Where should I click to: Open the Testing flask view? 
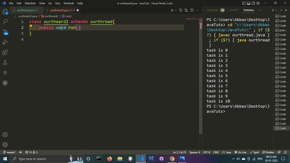click(x=5, y=62)
